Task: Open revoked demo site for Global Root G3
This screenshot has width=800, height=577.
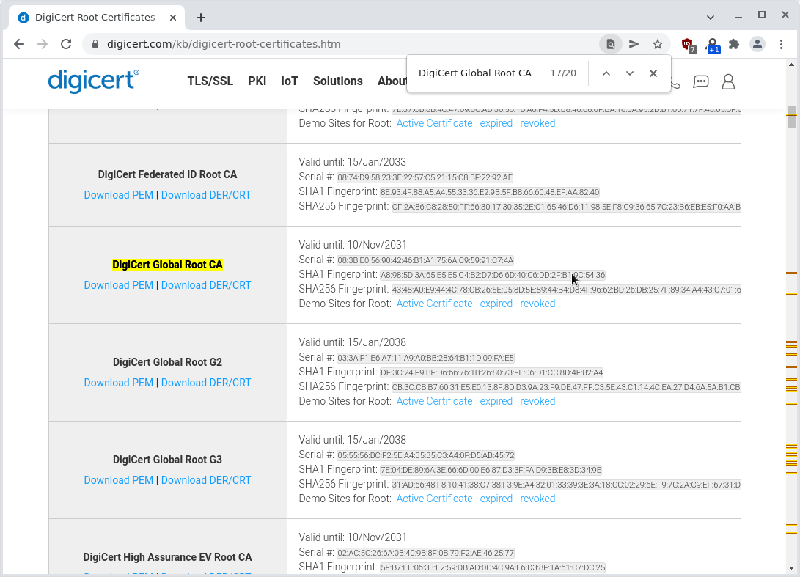Action: [537, 499]
